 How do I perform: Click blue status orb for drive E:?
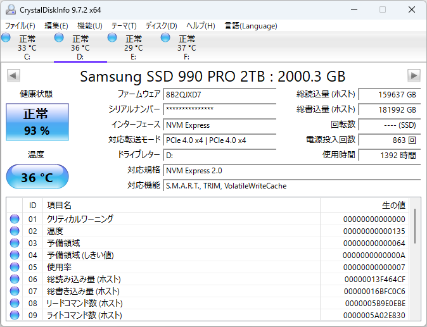point(112,37)
